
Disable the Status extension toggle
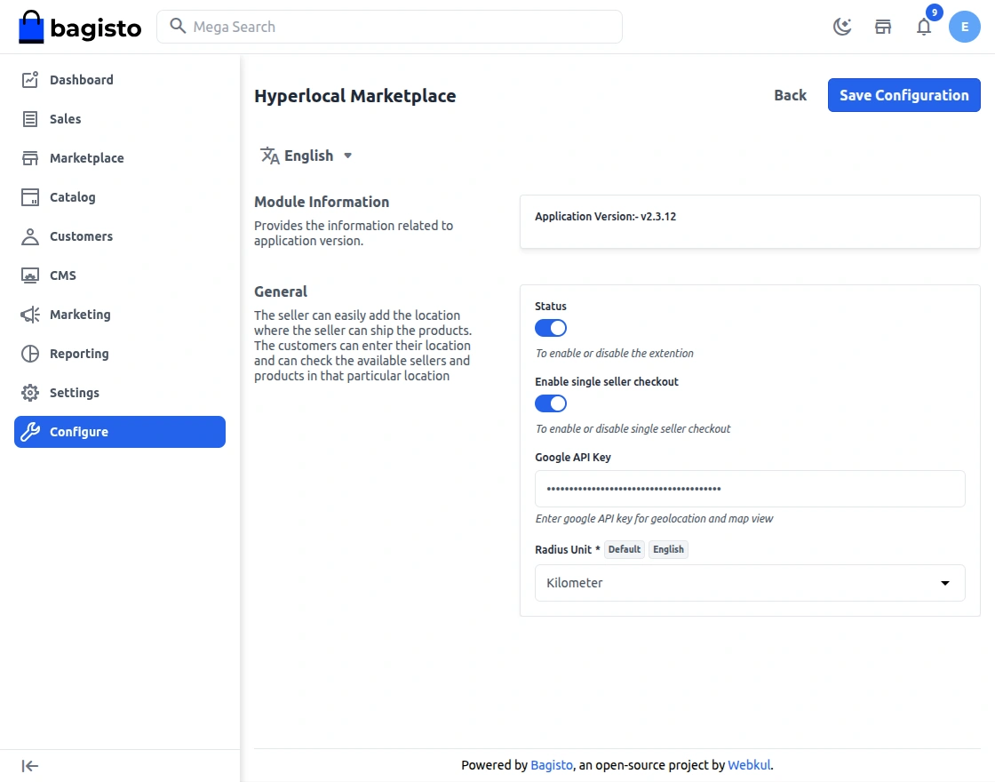click(x=550, y=328)
